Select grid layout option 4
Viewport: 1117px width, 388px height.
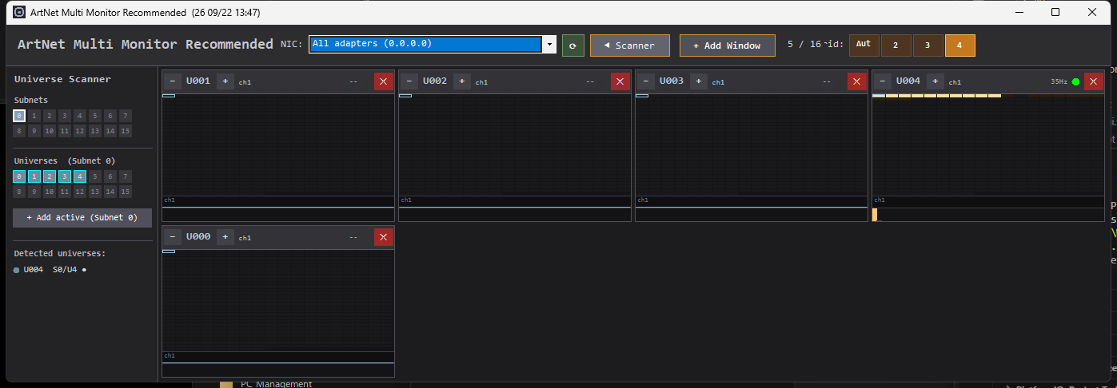click(x=959, y=46)
